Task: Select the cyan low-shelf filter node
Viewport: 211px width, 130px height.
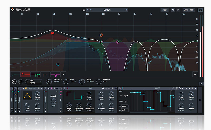Action: point(58,64)
